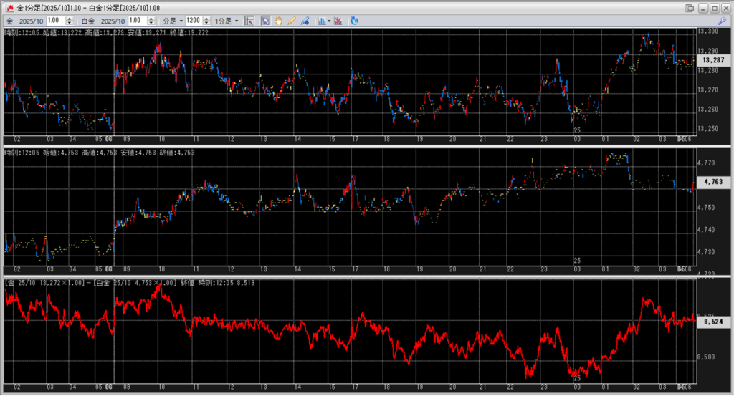Screen dimensions: 734x396
Task: Click the 金 multiplier field showing 1.00
Action: 55,21
